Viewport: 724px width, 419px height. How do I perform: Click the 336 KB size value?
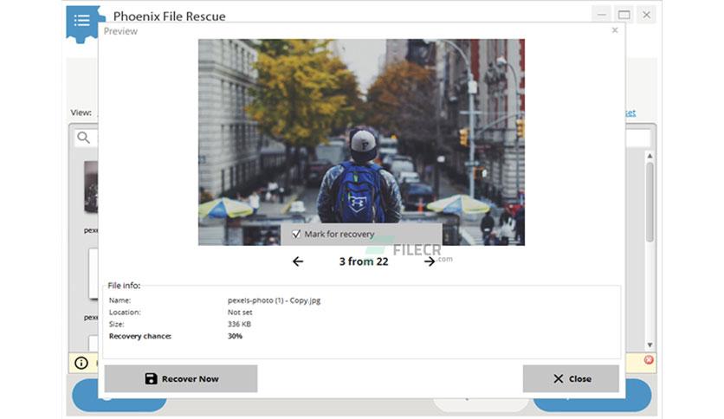pyautogui.click(x=239, y=324)
